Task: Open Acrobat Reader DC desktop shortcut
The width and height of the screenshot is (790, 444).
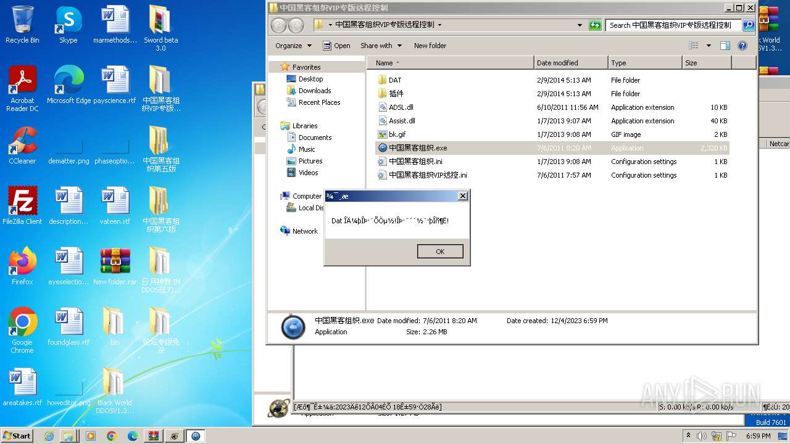Action: click(x=22, y=89)
